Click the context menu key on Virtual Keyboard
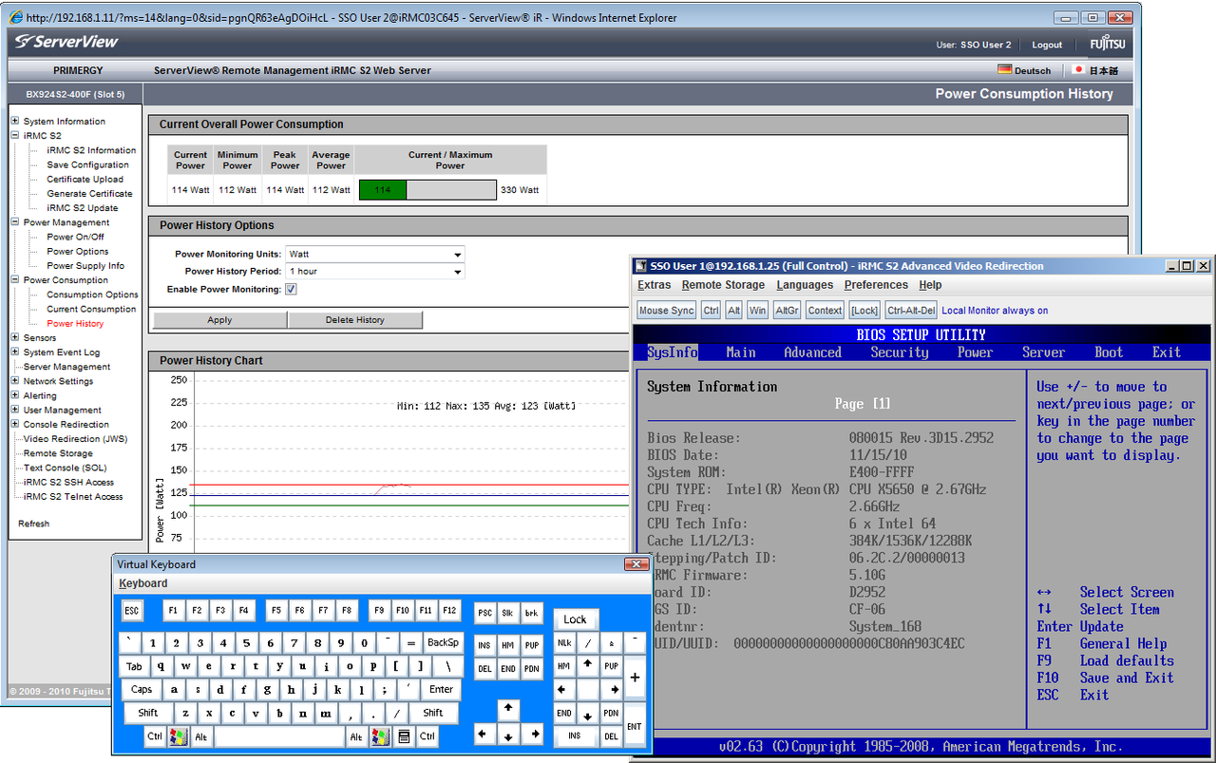The image size is (1216, 763). coord(404,736)
